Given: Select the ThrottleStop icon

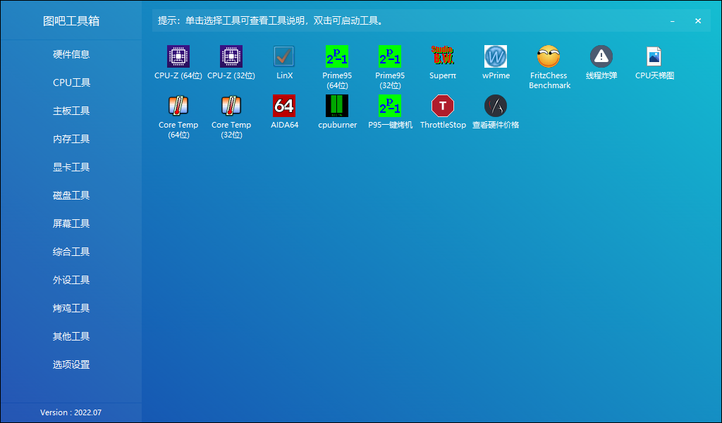Looking at the screenshot, I should pyautogui.click(x=443, y=106).
